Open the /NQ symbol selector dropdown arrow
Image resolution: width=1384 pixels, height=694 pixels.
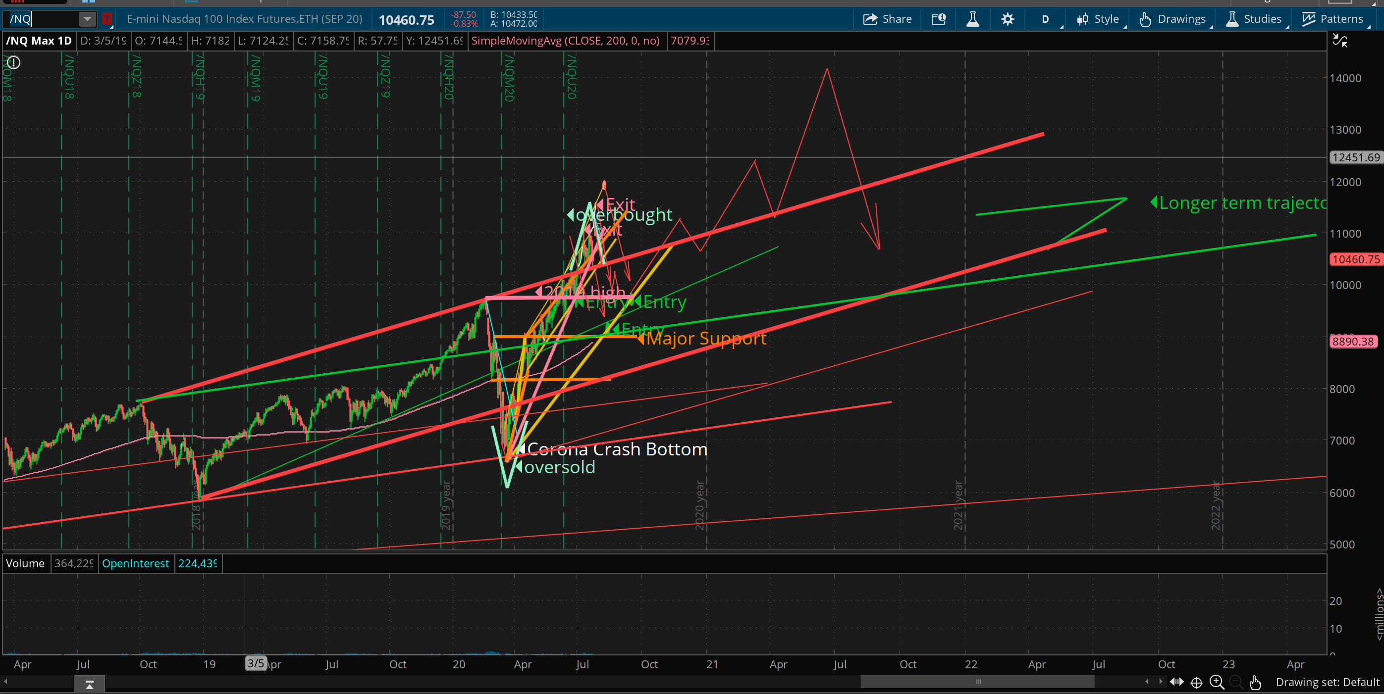(87, 19)
